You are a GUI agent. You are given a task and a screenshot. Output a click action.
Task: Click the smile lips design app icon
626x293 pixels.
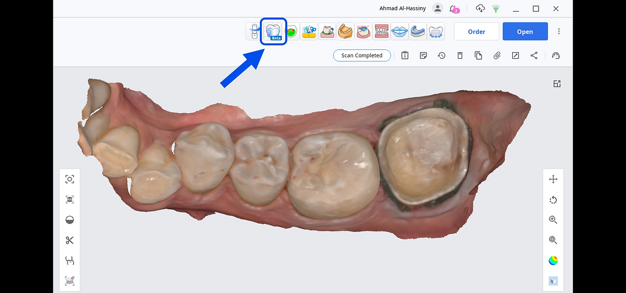click(x=400, y=32)
